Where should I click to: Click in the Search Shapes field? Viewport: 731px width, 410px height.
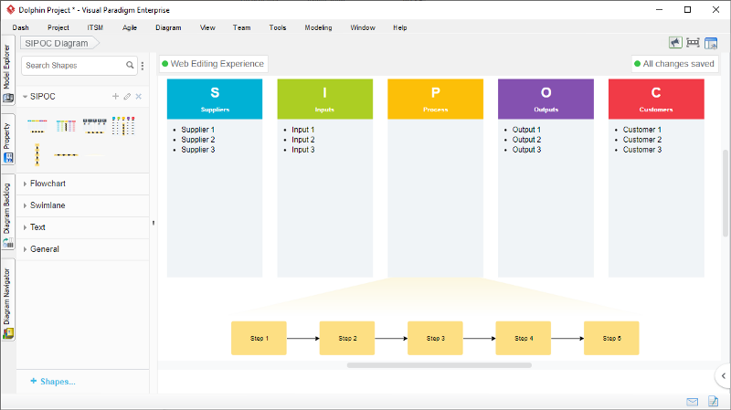(x=71, y=66)
